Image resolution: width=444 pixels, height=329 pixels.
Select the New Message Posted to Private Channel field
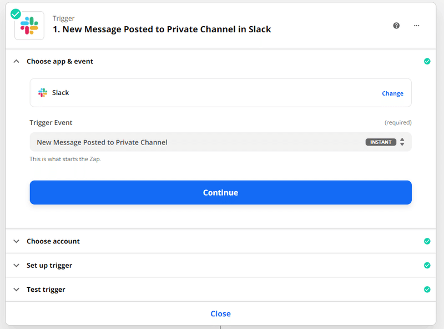point(220,142)
